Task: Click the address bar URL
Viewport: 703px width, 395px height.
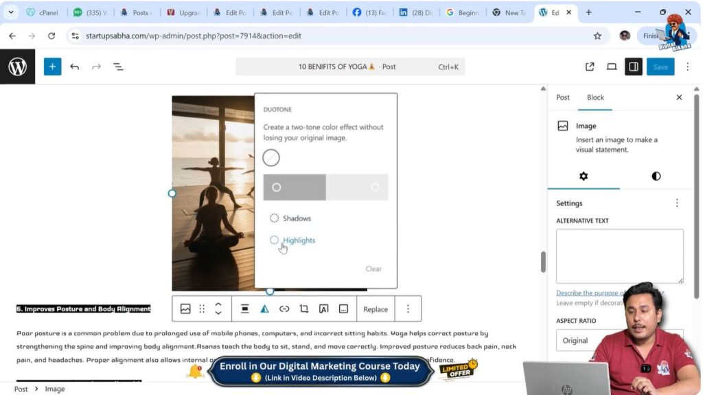Action: coord(193,36)
